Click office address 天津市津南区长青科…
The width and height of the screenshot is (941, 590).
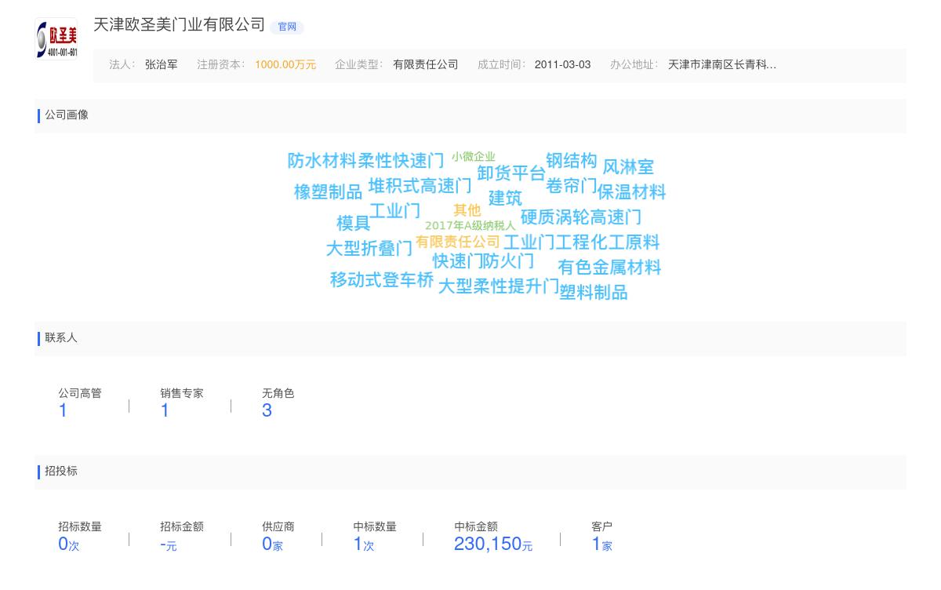click(x=722, y=65)
